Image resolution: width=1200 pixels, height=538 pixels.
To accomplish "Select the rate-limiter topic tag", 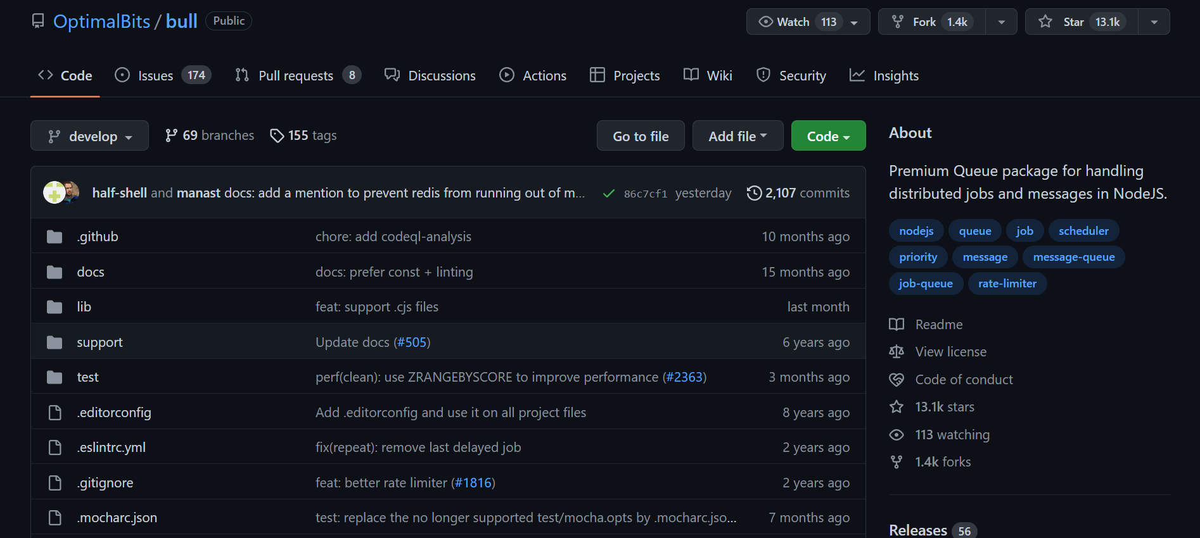I will (x=1007, y=284).
